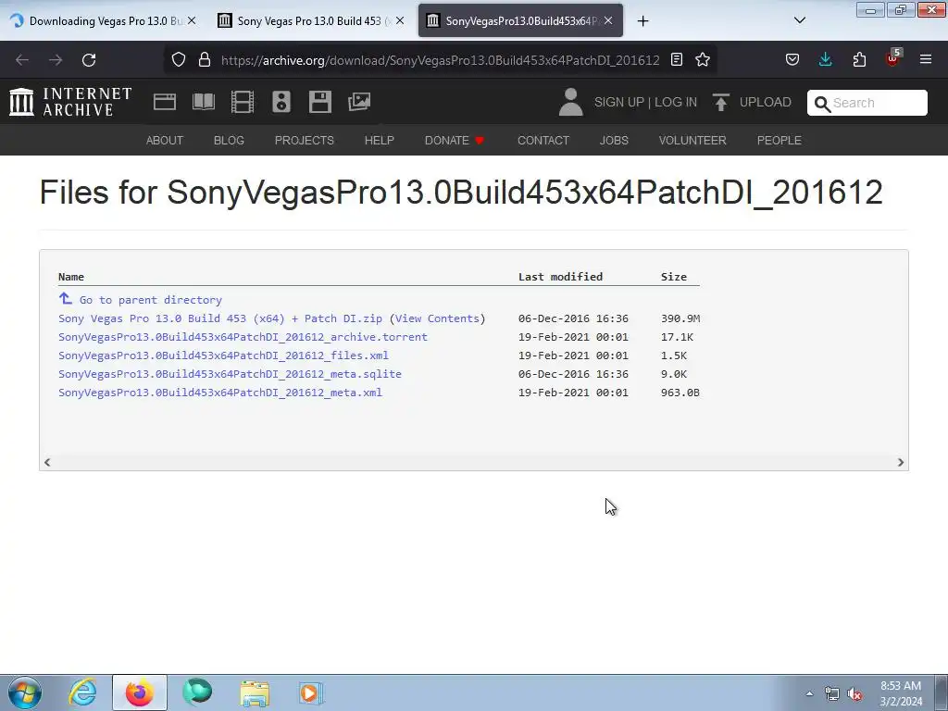Download Sony Vegas Pro 13.0 Patch DI.zip
The height and width of the screenshot is (711, 948).
[x=220, y=318]
